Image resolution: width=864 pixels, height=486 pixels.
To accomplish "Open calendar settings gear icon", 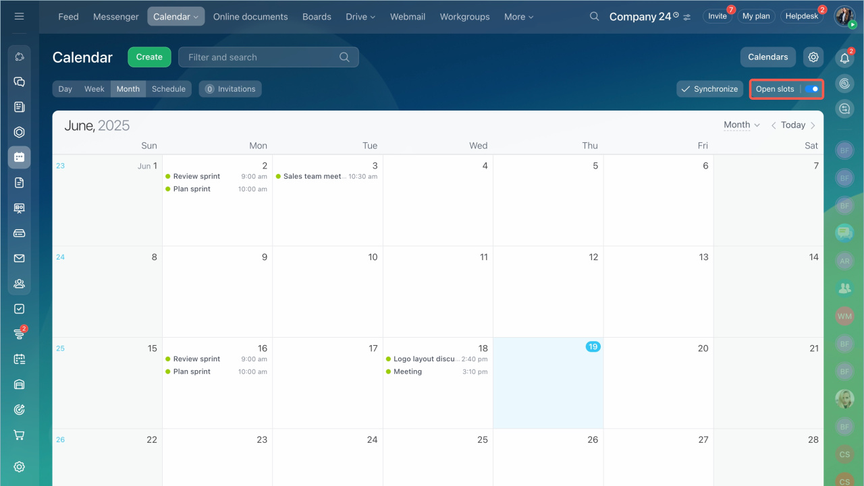I will 813,57.
